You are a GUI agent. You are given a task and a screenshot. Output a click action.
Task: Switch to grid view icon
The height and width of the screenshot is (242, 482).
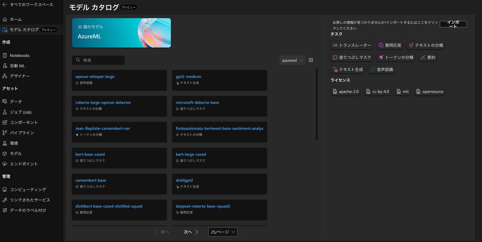(311, 60)
